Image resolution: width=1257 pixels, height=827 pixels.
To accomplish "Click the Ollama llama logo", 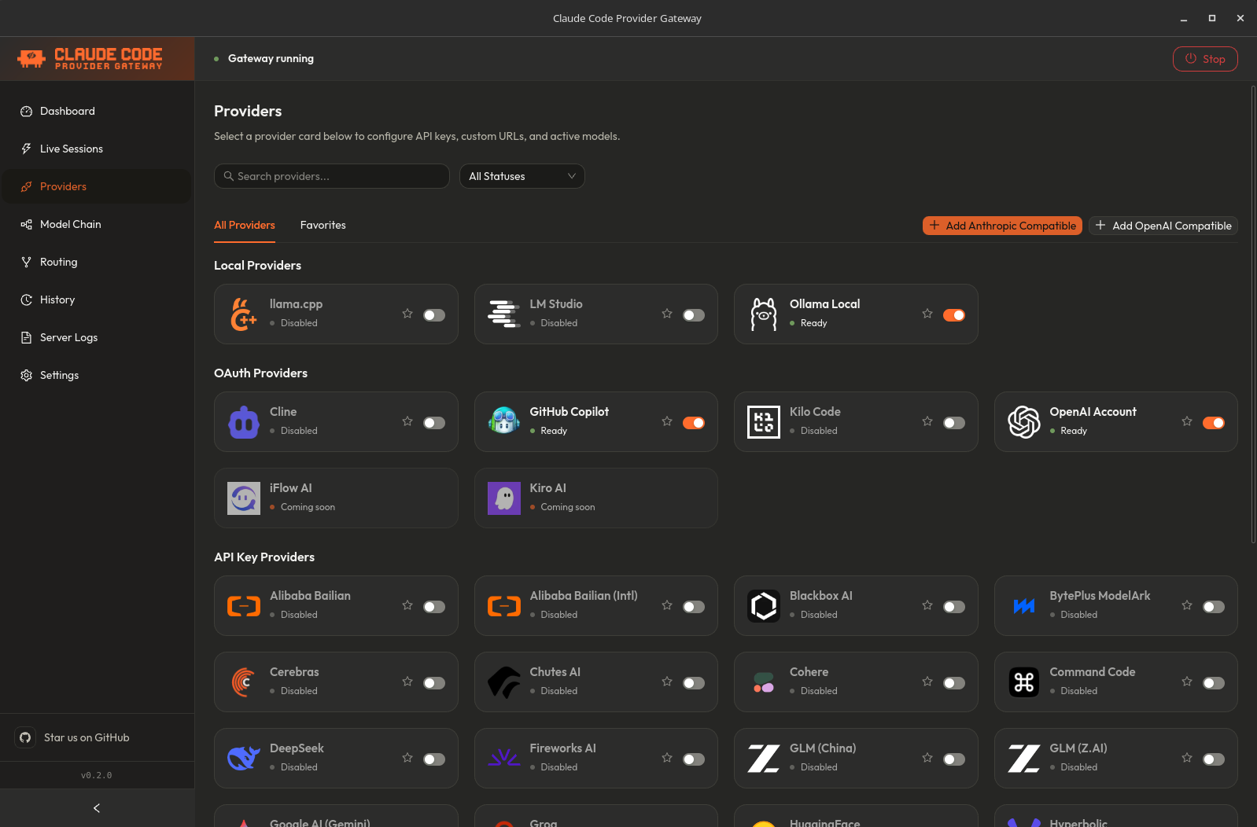I will click(x=764, y=314).
